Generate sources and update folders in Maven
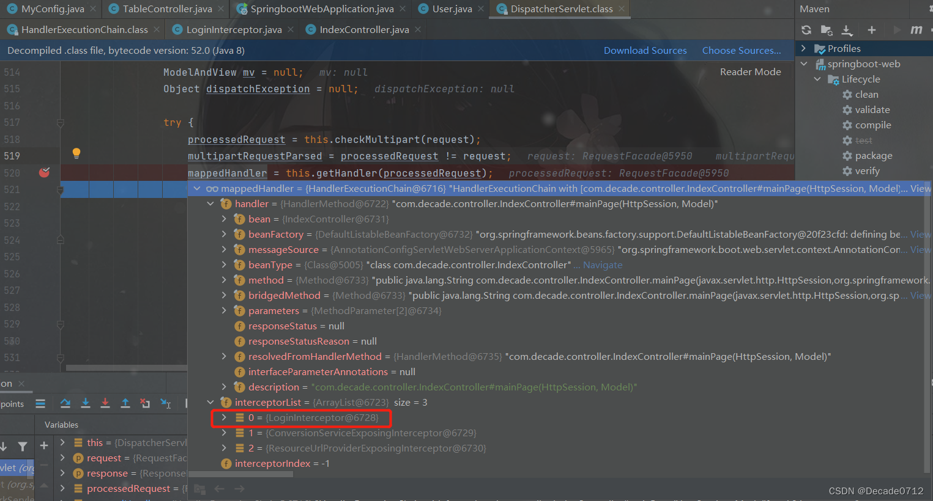Viewport: 933px width, 501px height. tap(827, 30)
